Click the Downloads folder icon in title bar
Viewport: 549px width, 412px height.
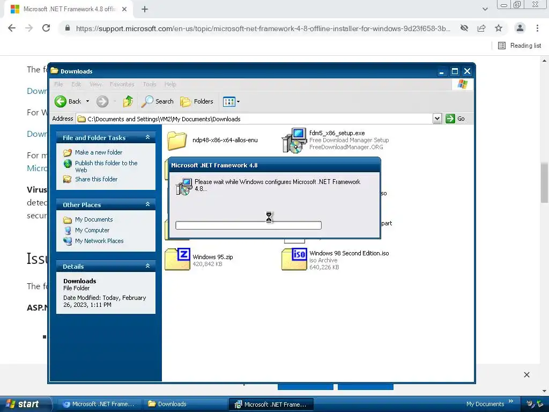click(54, 71)
